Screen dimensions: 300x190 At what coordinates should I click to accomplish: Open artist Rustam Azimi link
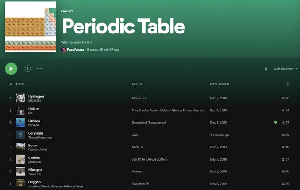point(37,150)
